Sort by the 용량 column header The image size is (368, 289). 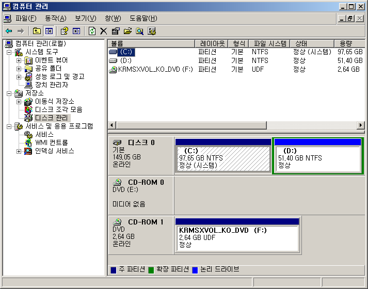[349, 44]
